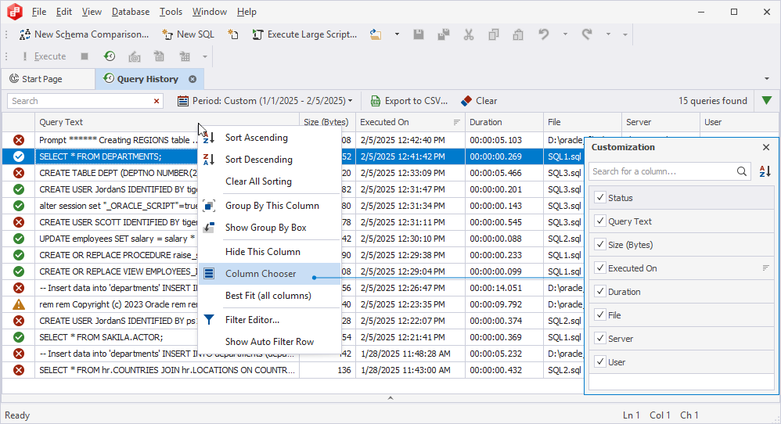
Task: Click the Cut scissors icon
Action: [468, 34]
